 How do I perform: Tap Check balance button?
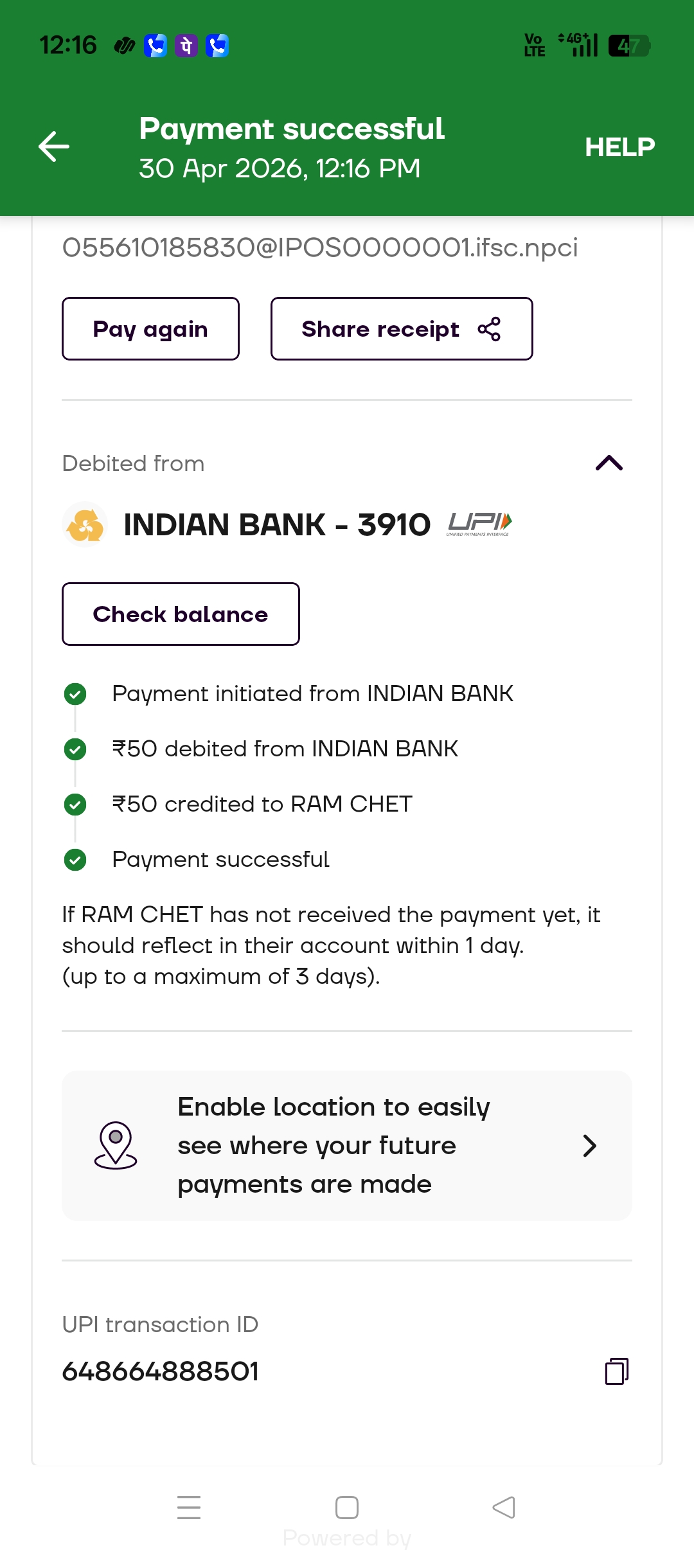click(x=181, y=614)
